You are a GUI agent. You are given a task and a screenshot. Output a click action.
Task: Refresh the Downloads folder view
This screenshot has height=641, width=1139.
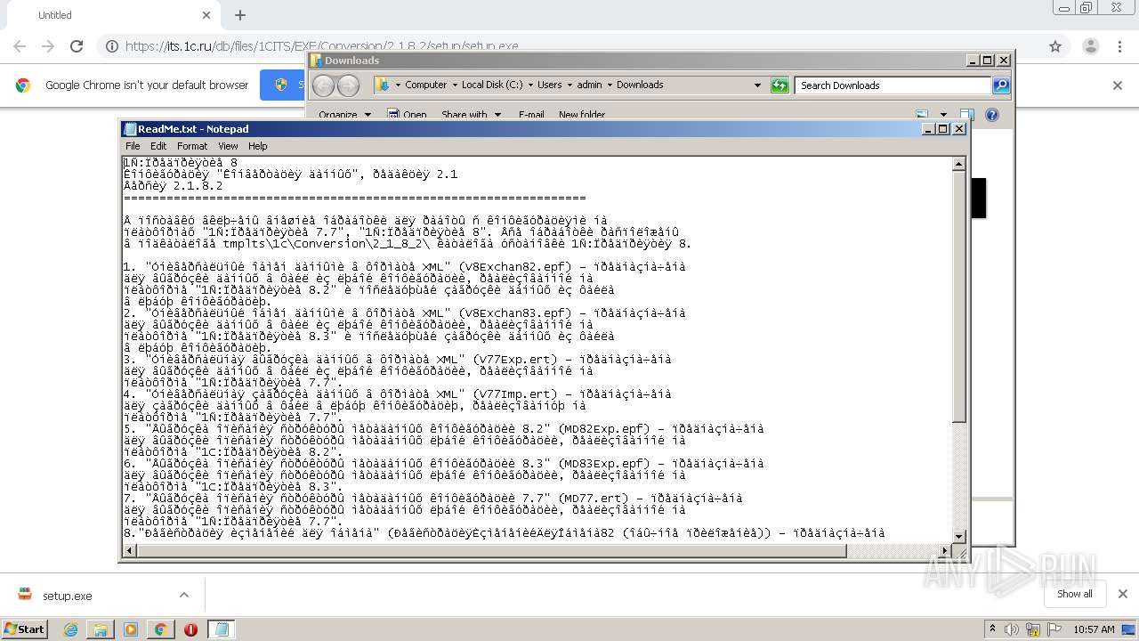pos(780,85)
